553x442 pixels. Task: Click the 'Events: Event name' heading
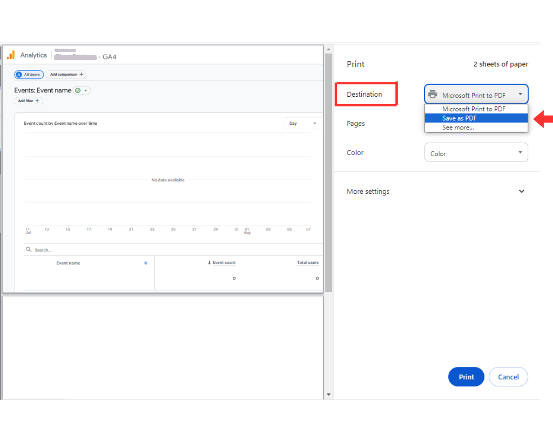pos(43,90)
